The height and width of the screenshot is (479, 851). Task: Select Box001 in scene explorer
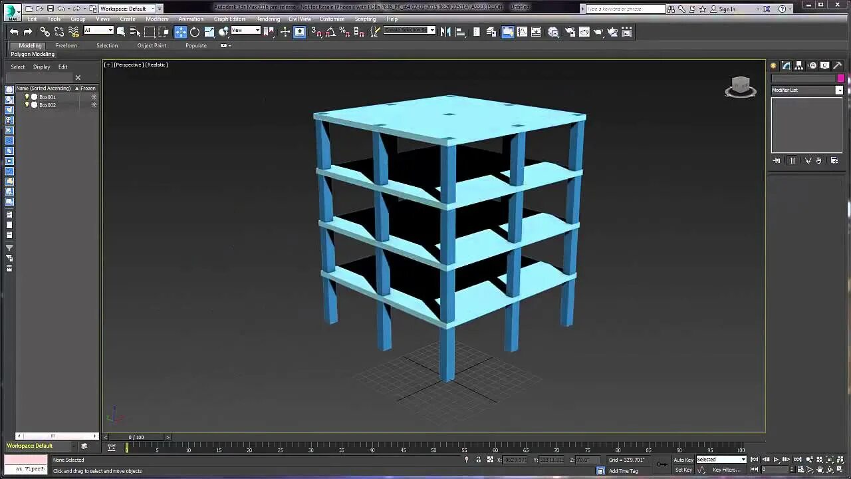click(x=47, y=97)
